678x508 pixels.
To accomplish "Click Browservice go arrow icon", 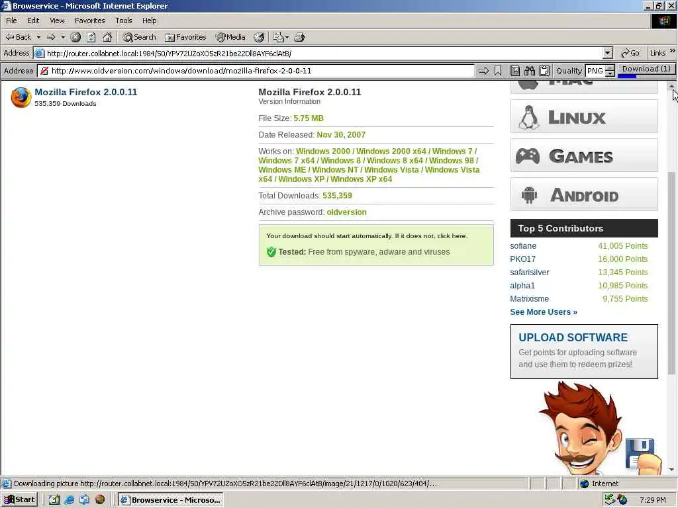I will point(483,70).
